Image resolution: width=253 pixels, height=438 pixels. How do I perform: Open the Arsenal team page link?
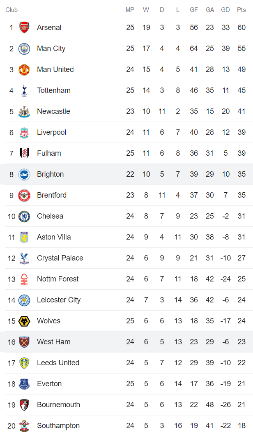(x=49, y=28)
